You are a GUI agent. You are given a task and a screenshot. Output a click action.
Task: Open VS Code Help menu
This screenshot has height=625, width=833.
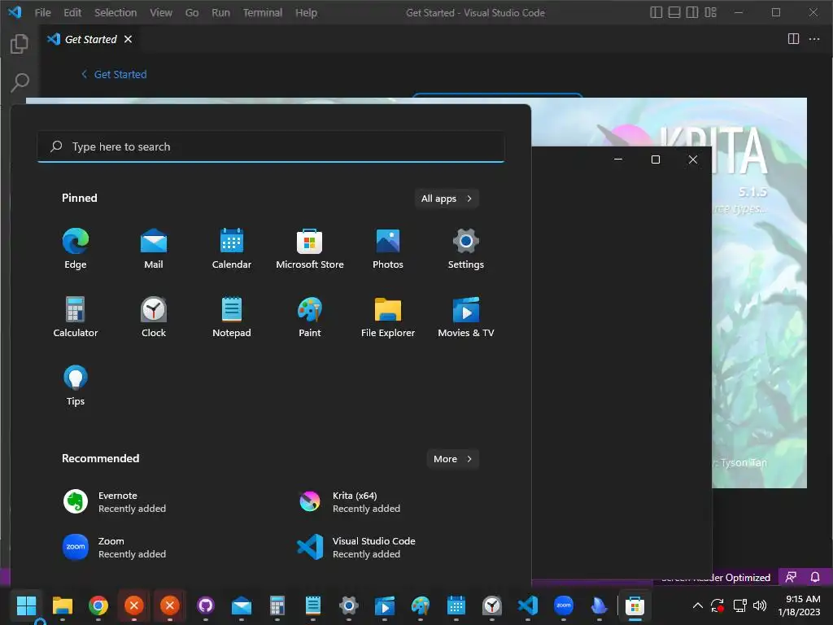click(306, 12)
